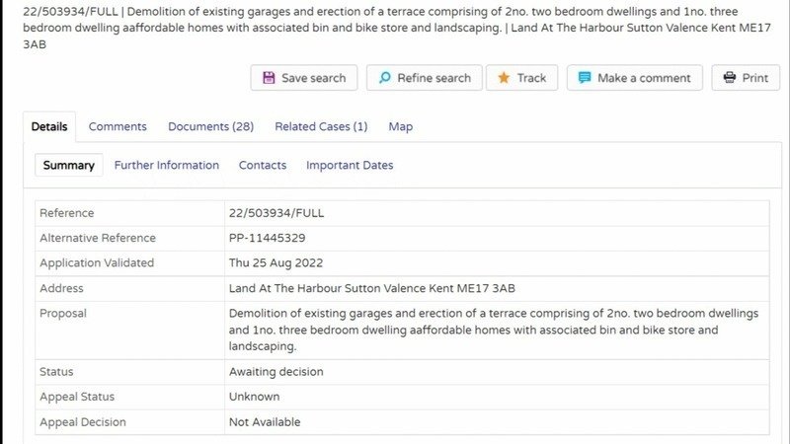Open the Documents (28) tab
Screen dimensions: 790x444
click(x=210, y=126)
